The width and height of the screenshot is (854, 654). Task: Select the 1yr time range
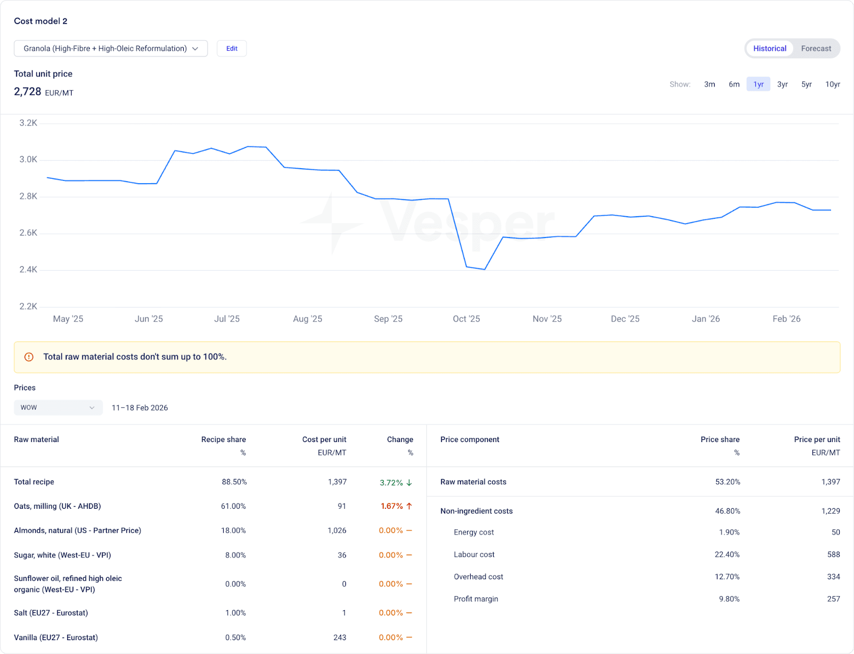pyautogui.click(x=758, y=84)
